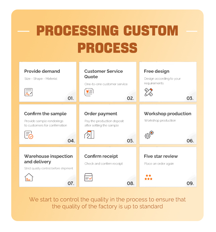Click the pencil and ruler design icon
The height and width of the screenshot is (232, 216).
click(x=149, y=92)
